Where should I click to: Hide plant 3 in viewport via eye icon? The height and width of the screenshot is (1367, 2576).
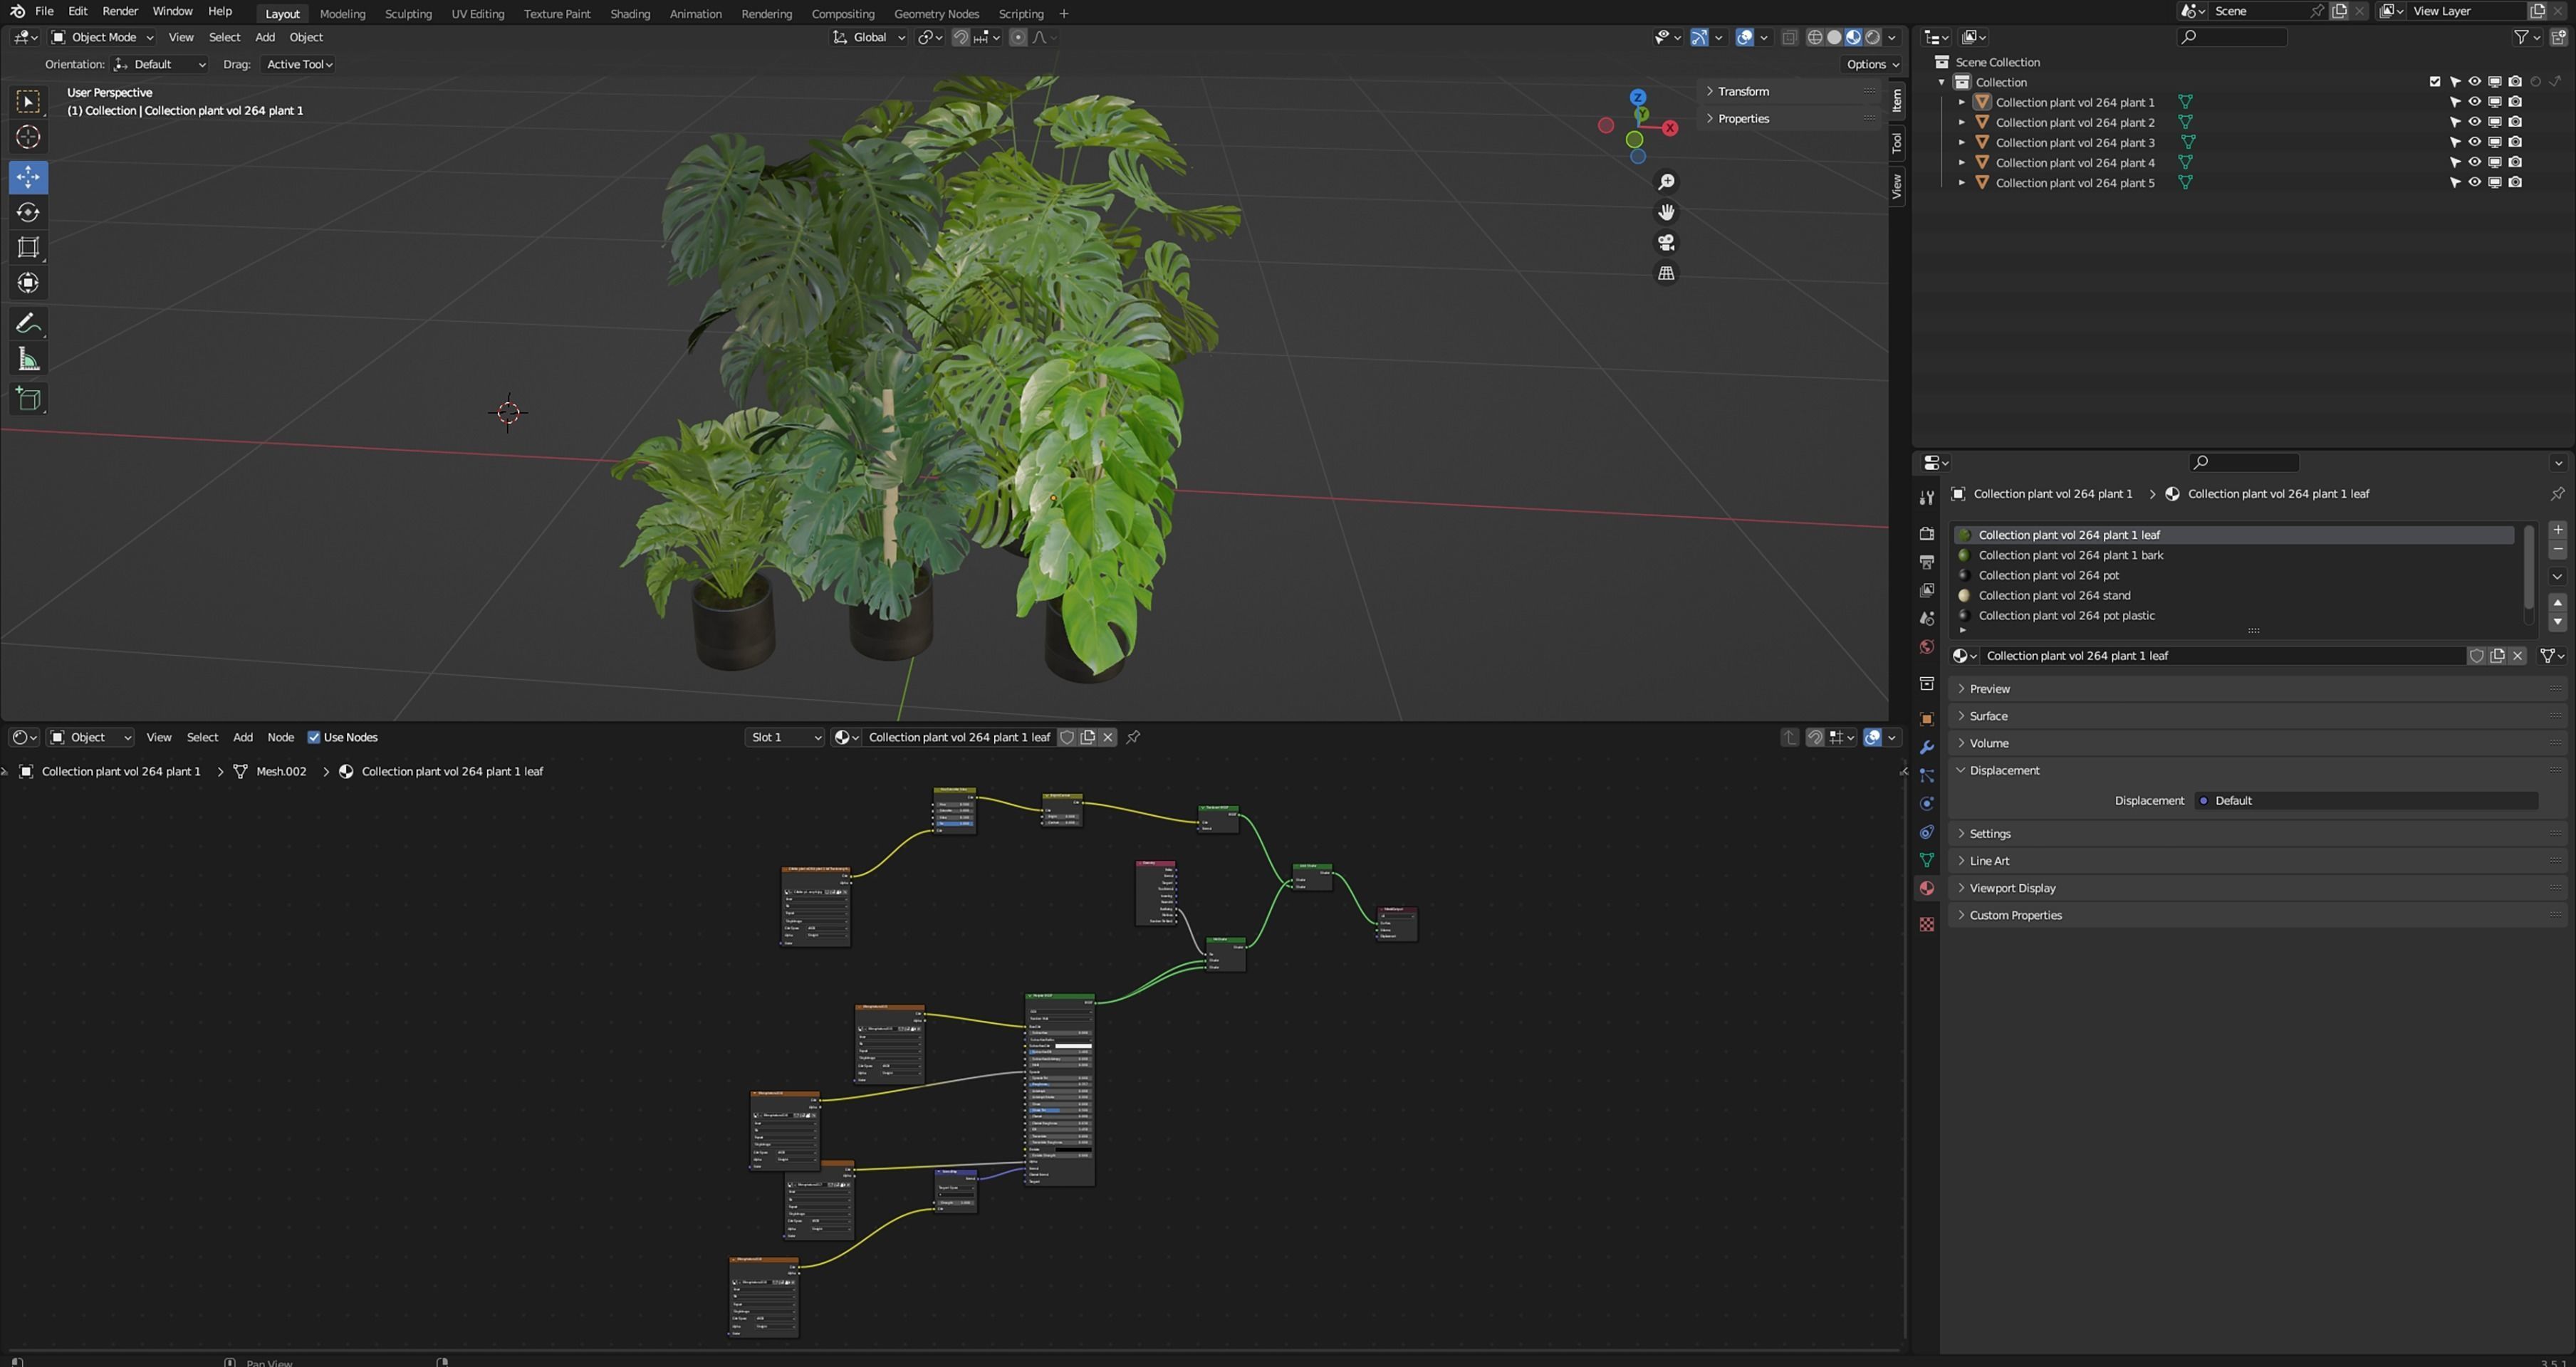click(2474, 142)
